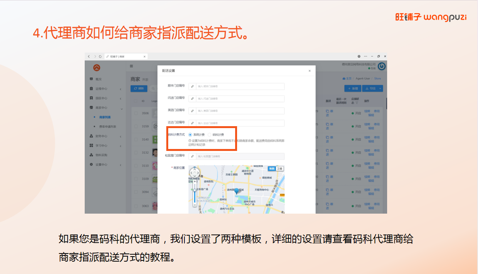Viewport: 478px width, 274px height.
Task: Click the orange 旺铺子 house logo in sidebar
Action: click(x=96, y=67)
